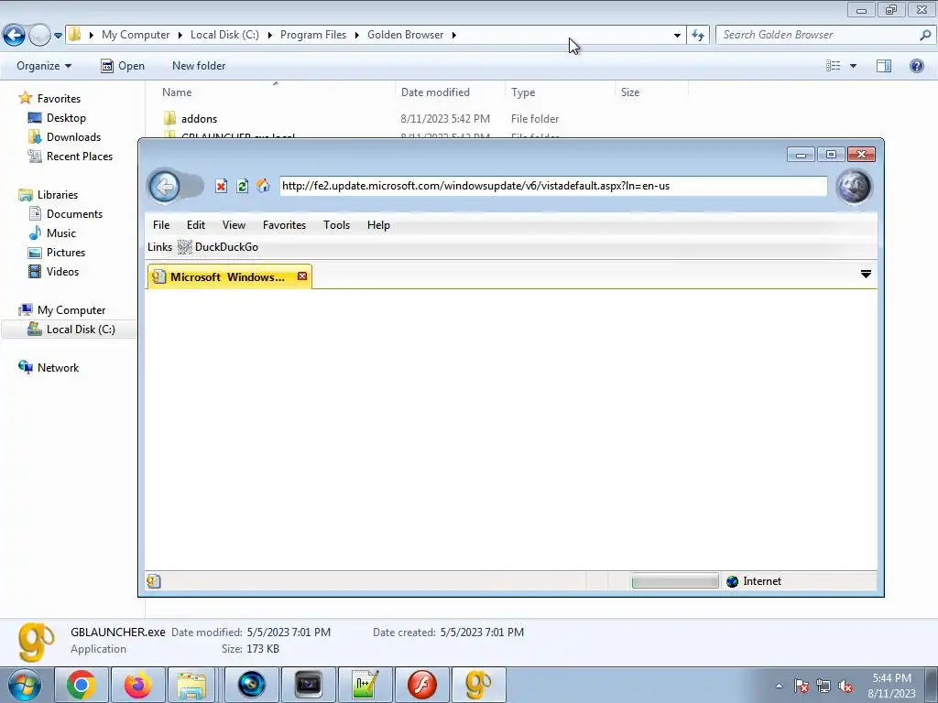
Task: Select Local Disk (C:) in navigation pane
Action: [x=81, y=330]
